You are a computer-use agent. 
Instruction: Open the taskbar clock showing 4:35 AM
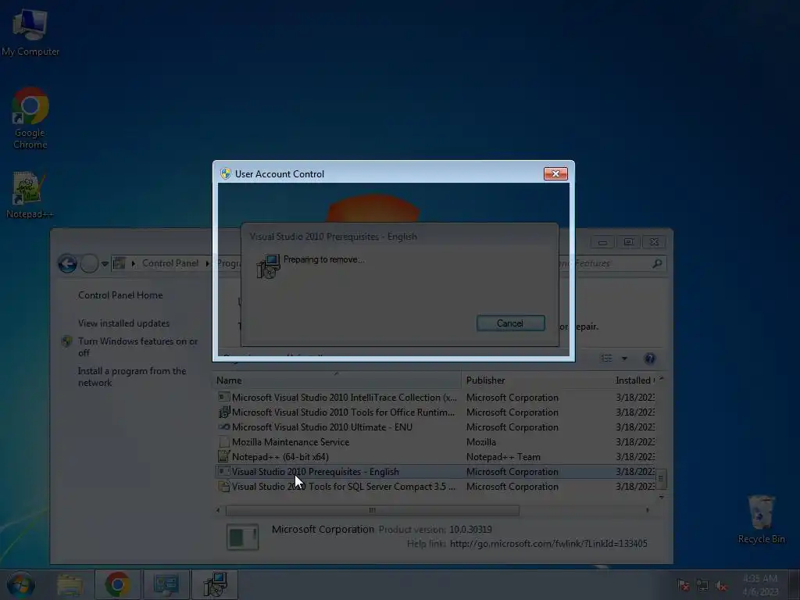tap(760, 584)
